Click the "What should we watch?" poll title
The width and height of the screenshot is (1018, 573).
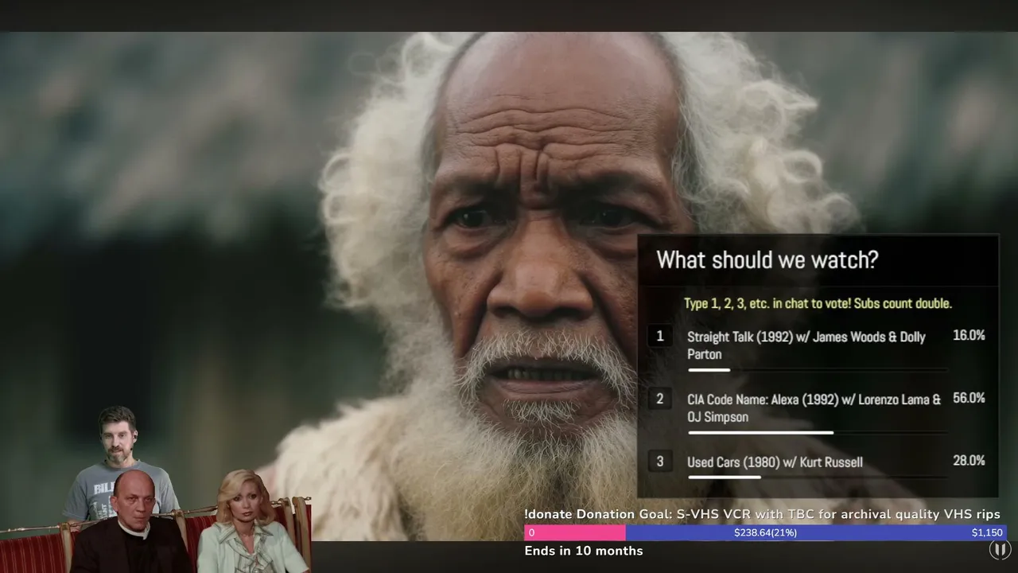point(767,259)
